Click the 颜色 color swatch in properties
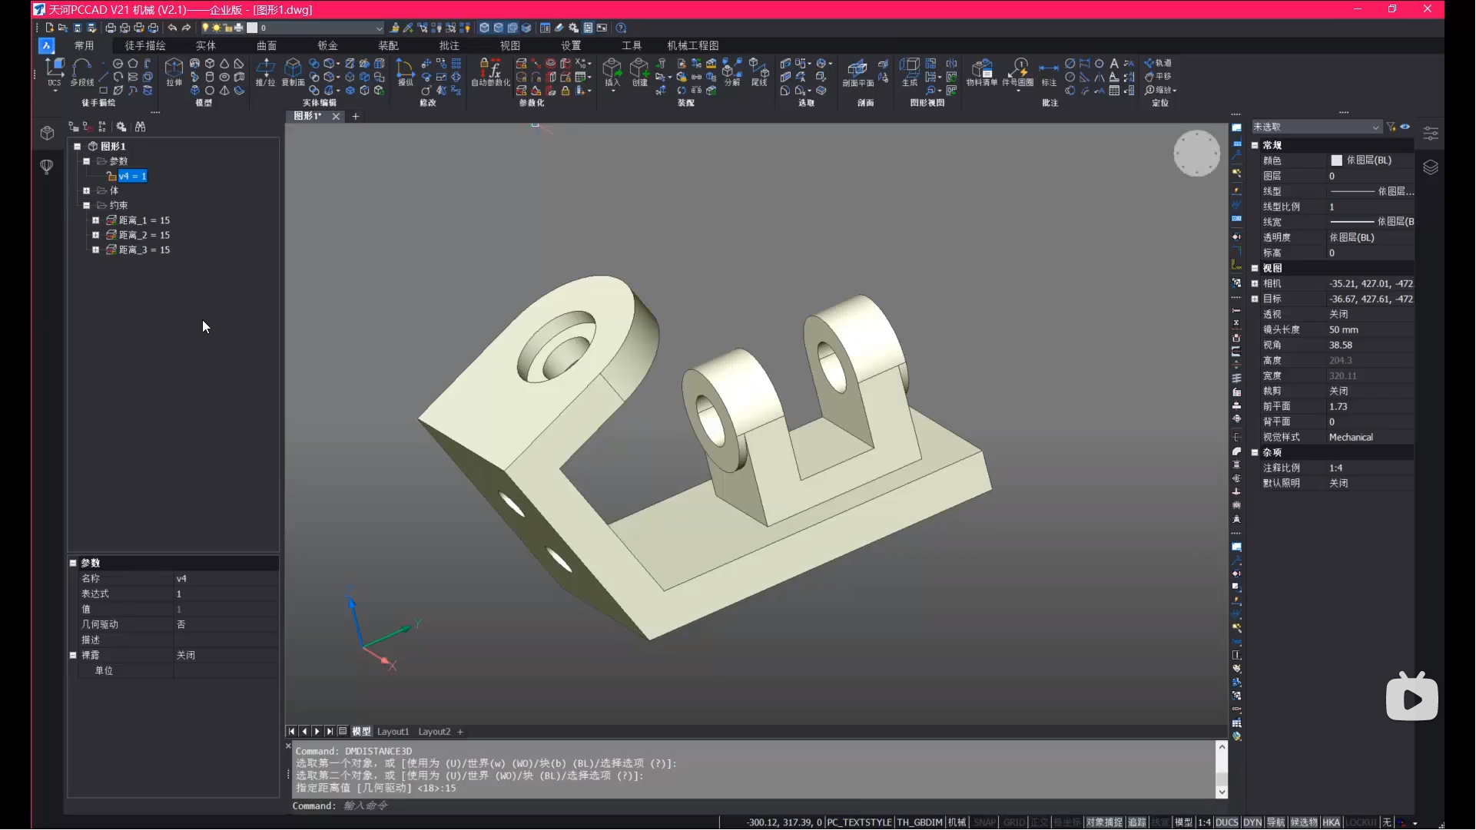 [1336, 160]
